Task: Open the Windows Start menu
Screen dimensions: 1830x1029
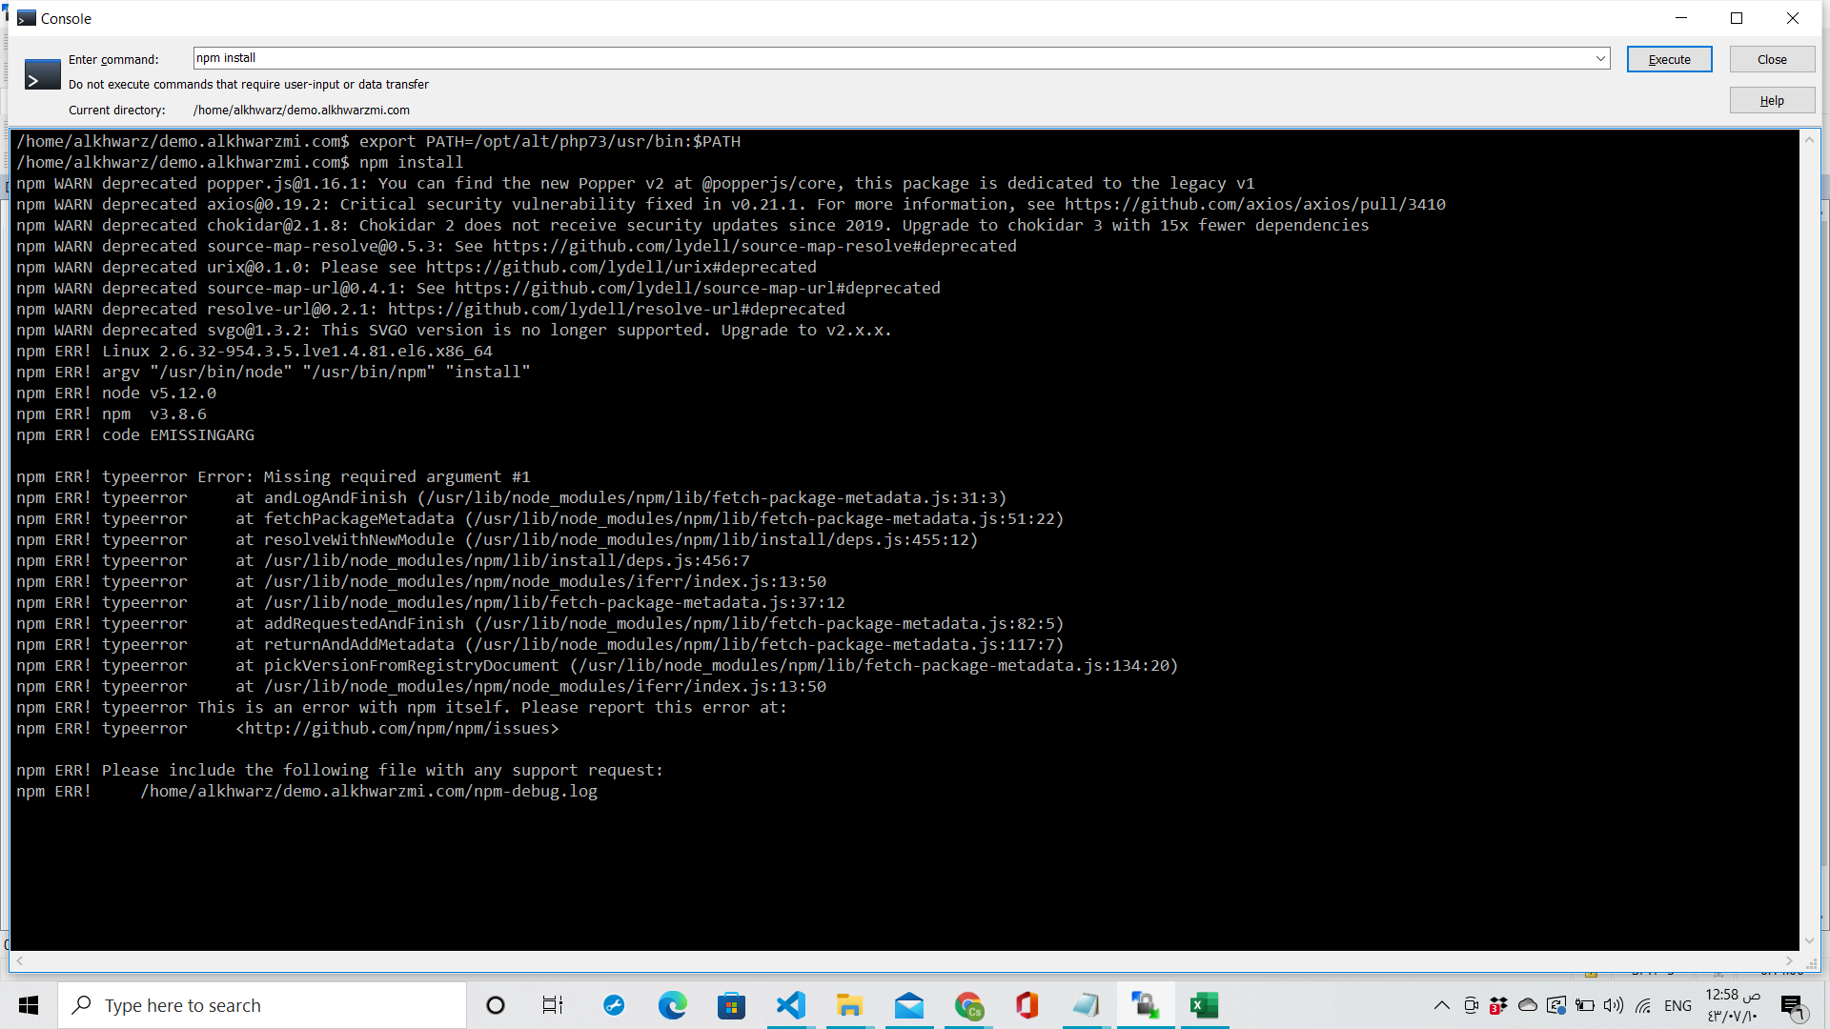Action: [29, 1005]
